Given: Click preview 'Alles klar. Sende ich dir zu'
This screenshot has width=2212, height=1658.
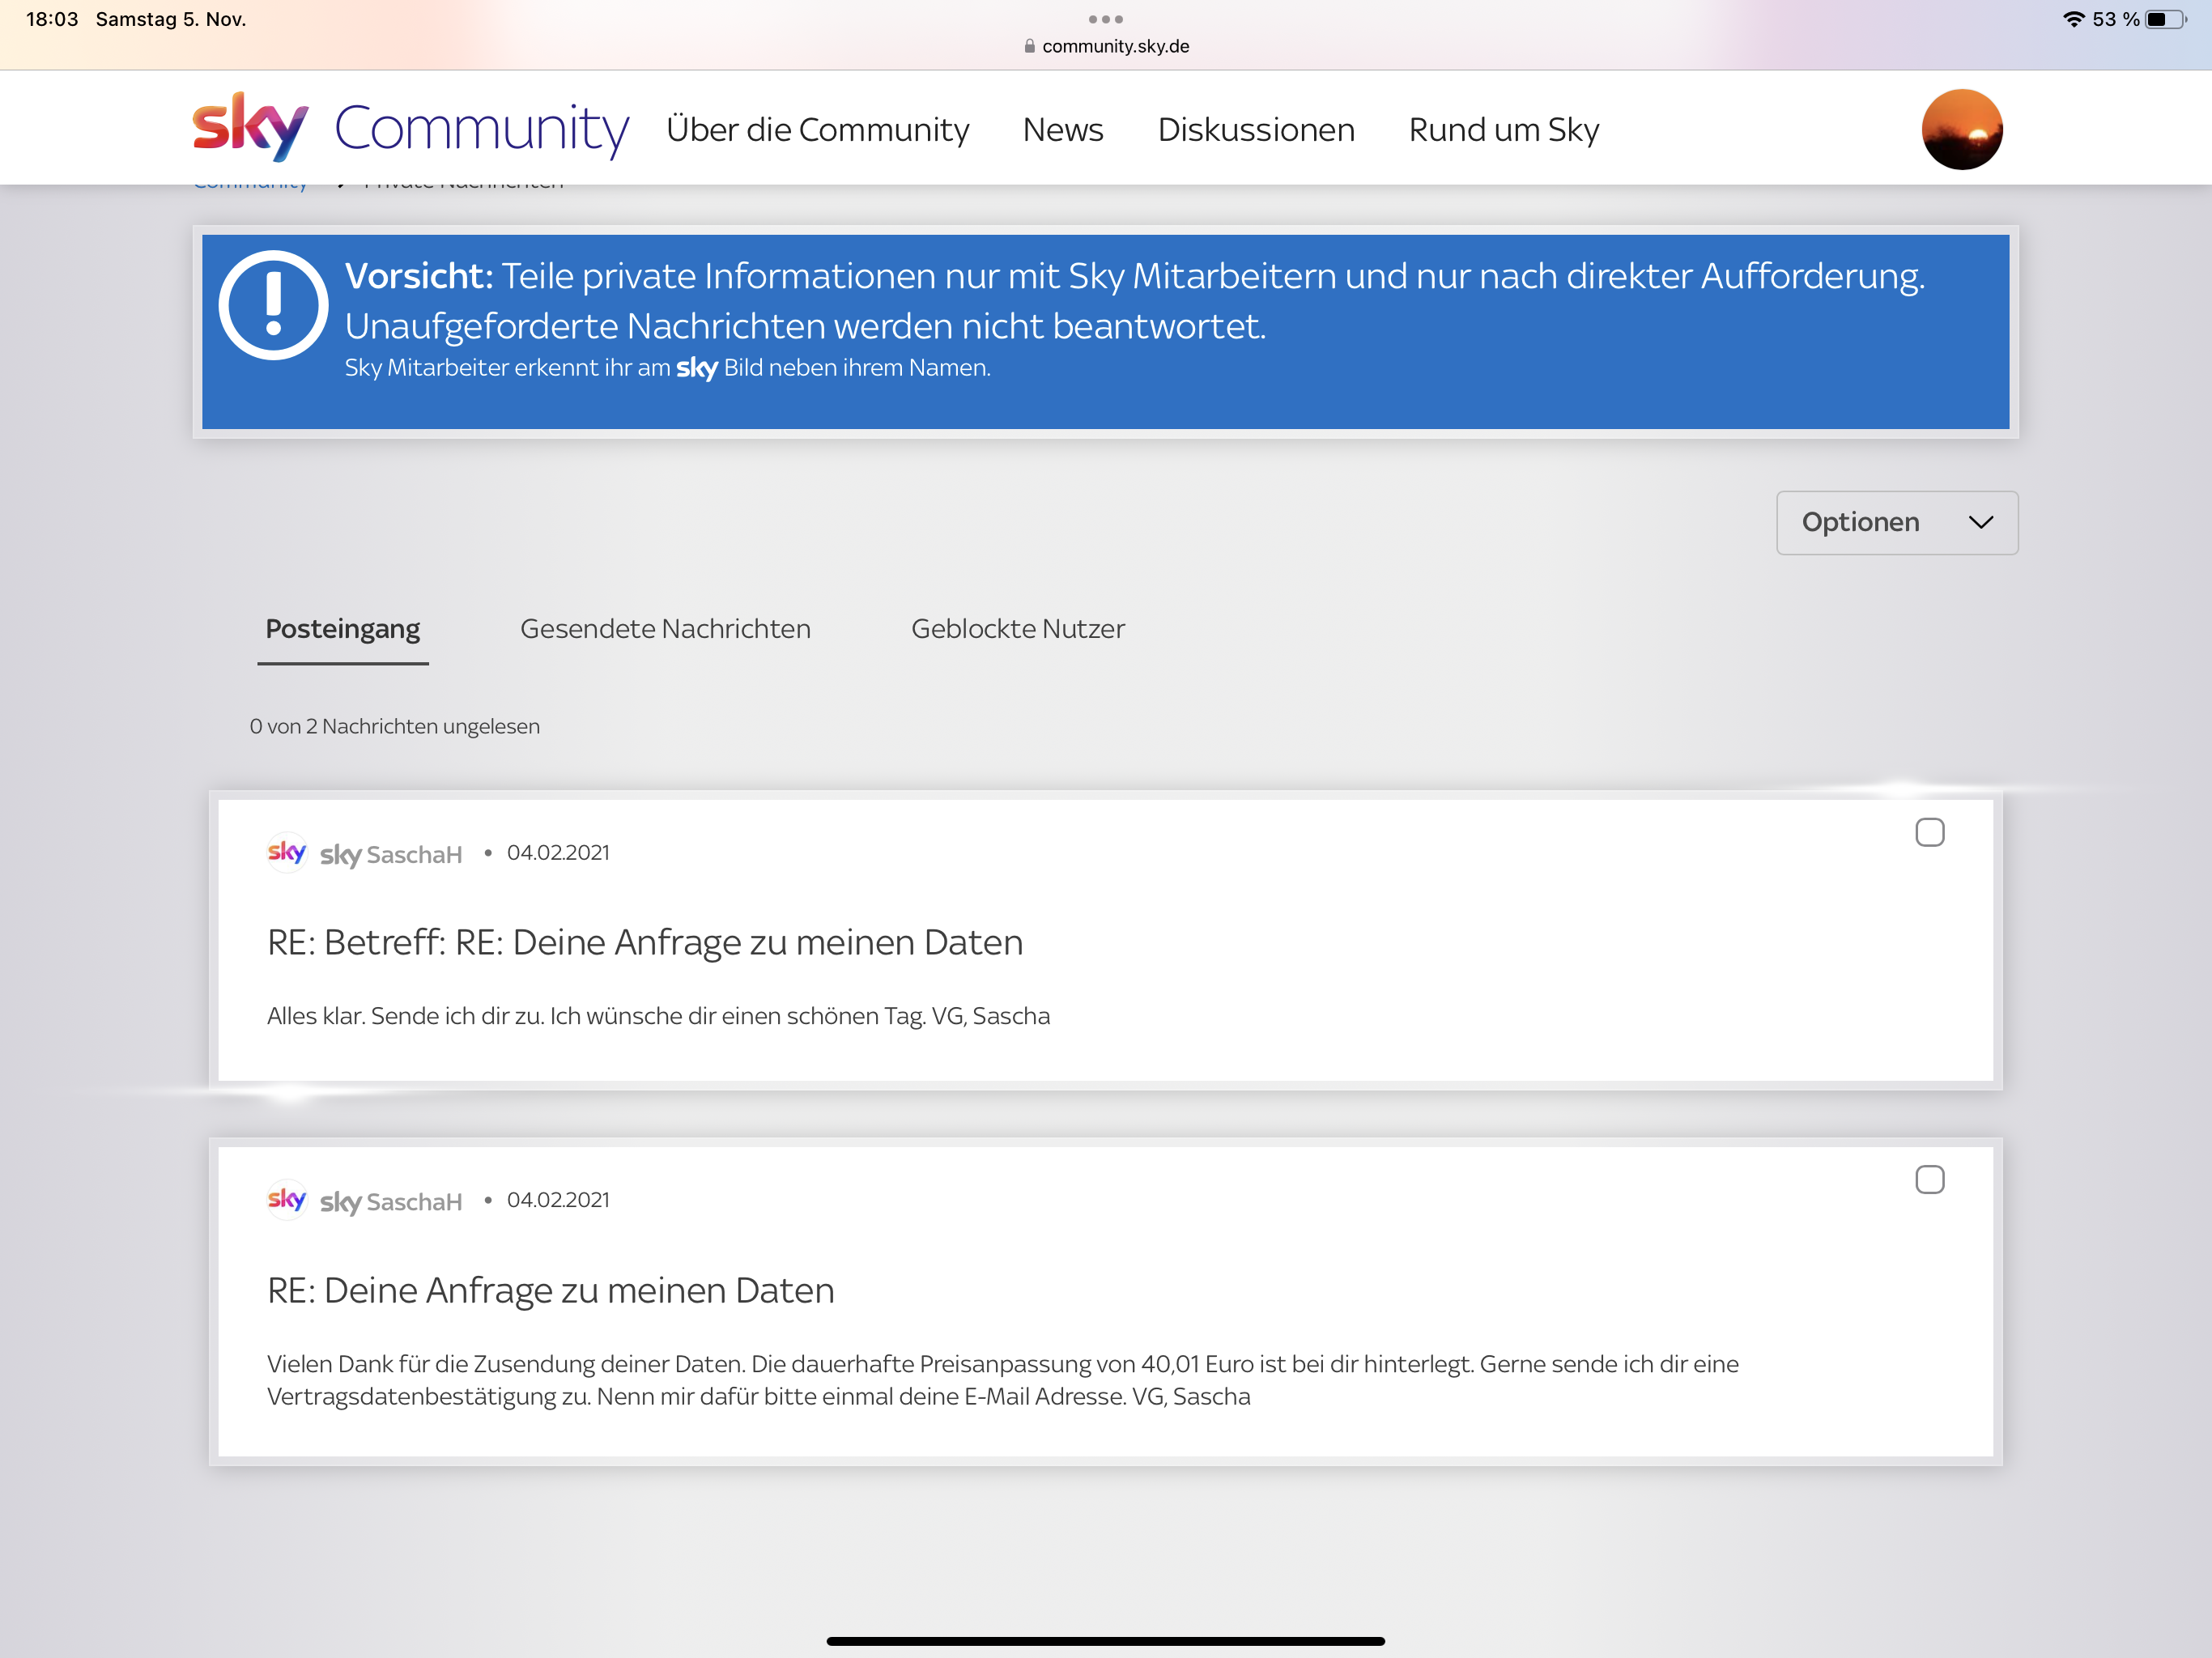Looking at the screenshot, I should (658, 1016).
